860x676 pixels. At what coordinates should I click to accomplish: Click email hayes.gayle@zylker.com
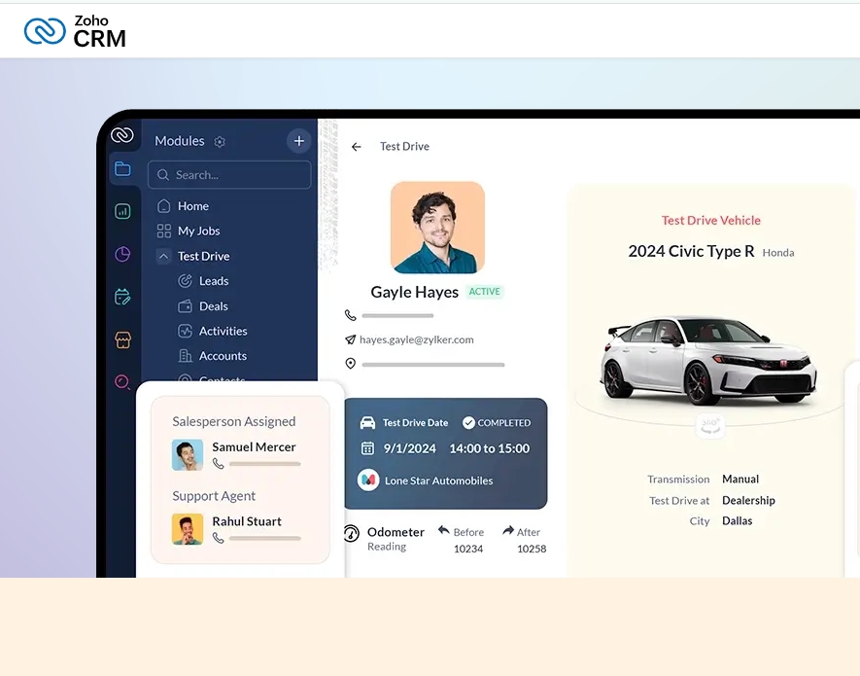[x=416, y=339]
